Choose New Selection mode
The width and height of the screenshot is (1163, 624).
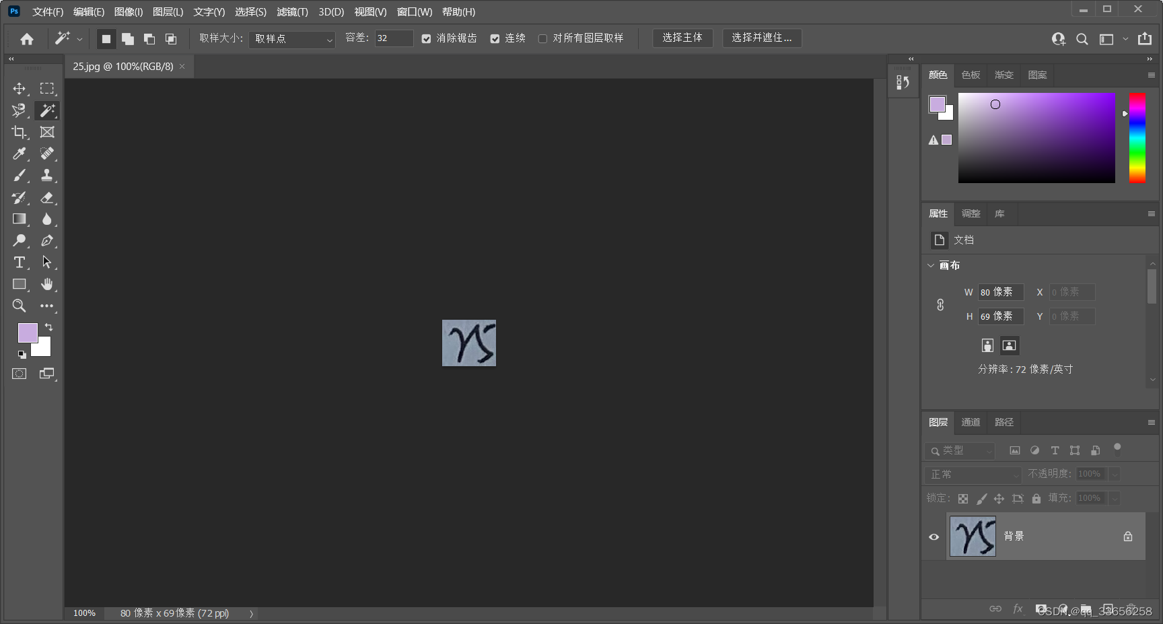tap(106, 39)
